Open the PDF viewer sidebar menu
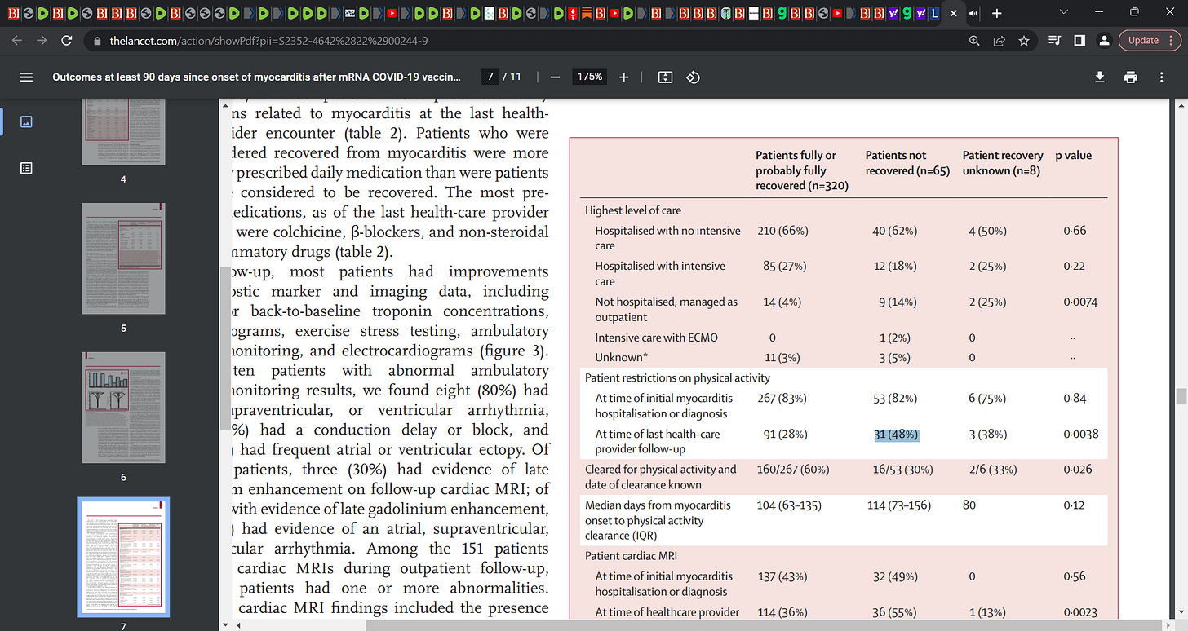The width and height of the screenshot is (1188, 631). point(26,77)
